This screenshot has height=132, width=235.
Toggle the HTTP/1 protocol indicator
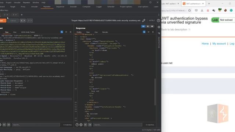(x=152, y=21)
